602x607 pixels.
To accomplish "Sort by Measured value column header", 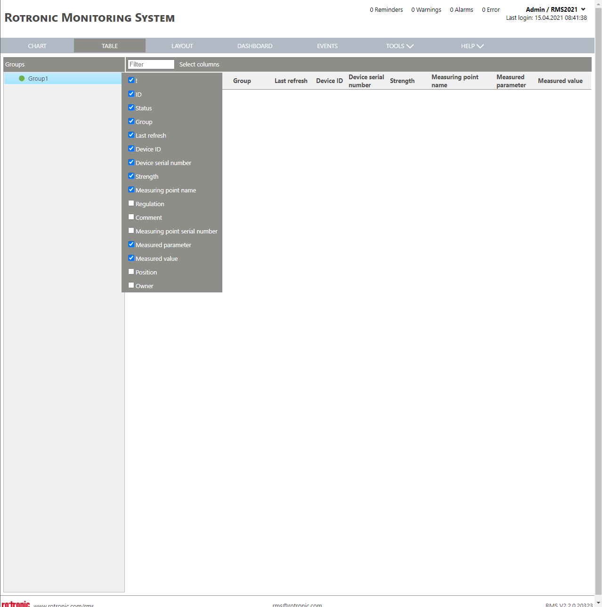I will [x=560, y=81].
